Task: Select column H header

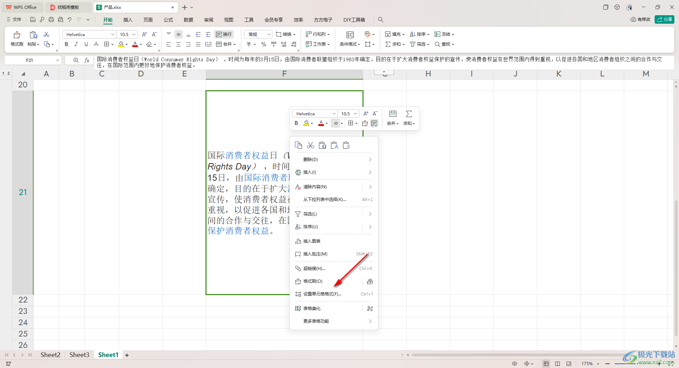Action: tap(428, 74)
